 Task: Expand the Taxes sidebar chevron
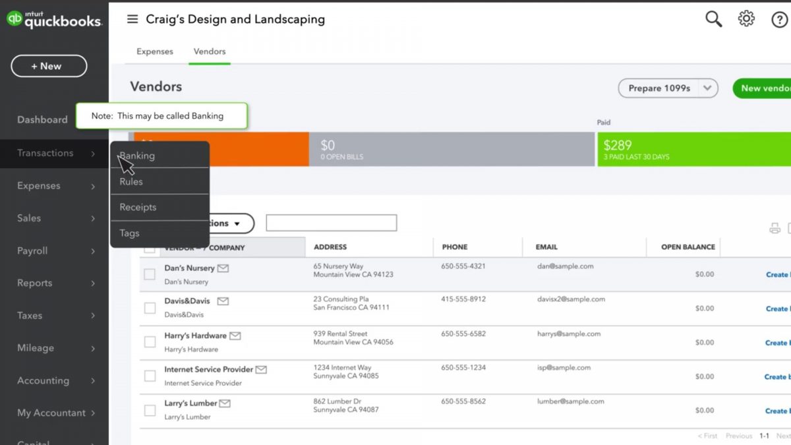(x=93, y=316)
